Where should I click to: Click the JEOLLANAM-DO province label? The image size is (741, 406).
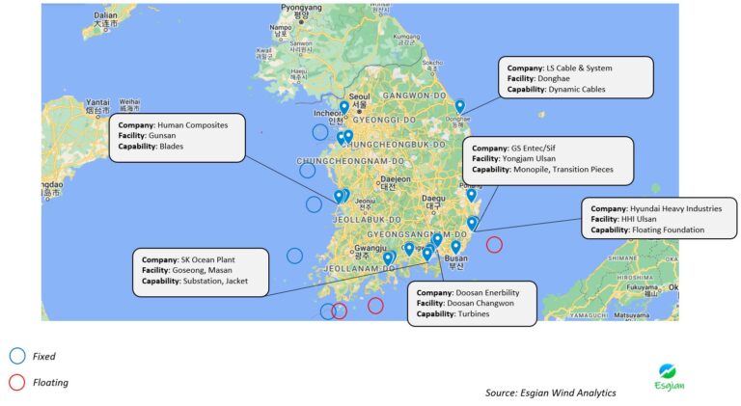pyautogui.click(x=359, y=269)
